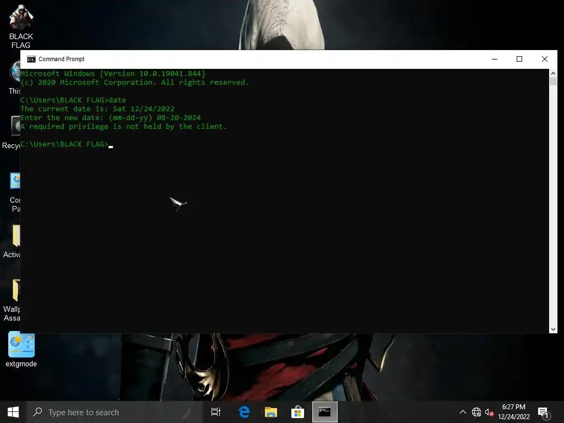Click the line 'The current date is: Sat 12/24/2022'
The image size is (564, 423).
point(97,109)
